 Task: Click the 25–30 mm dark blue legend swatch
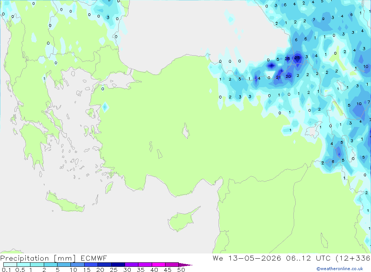pyautogui.click(x=118, y=265)
